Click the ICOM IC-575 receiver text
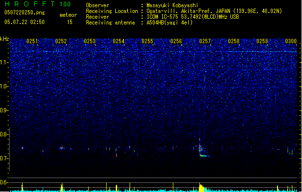Screen dimensions: 302x192 (193, 17)
